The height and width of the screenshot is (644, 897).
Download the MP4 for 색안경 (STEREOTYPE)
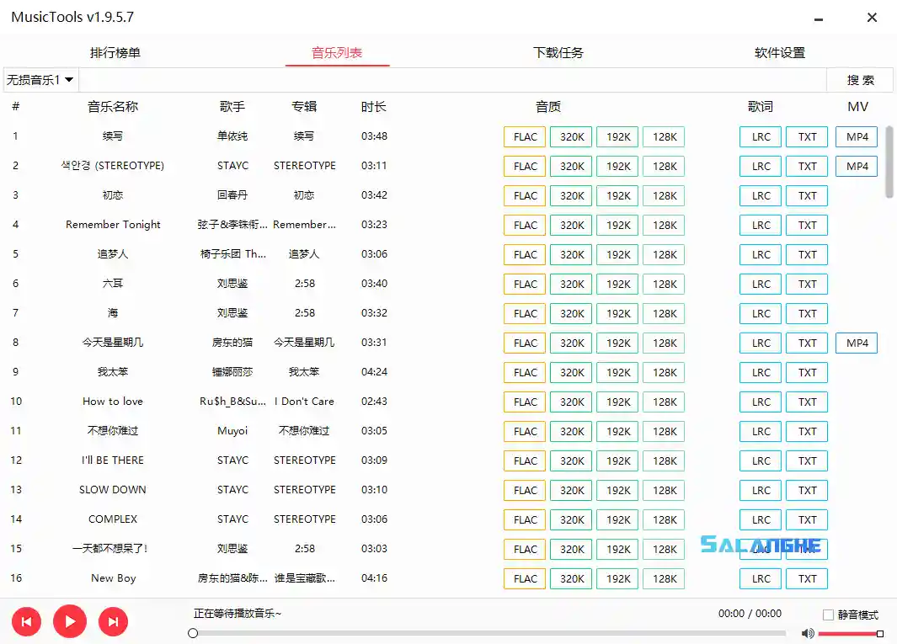856,166
